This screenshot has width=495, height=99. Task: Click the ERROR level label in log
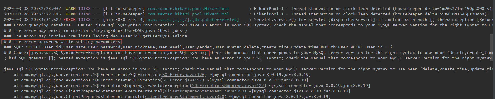click(69, 20)
